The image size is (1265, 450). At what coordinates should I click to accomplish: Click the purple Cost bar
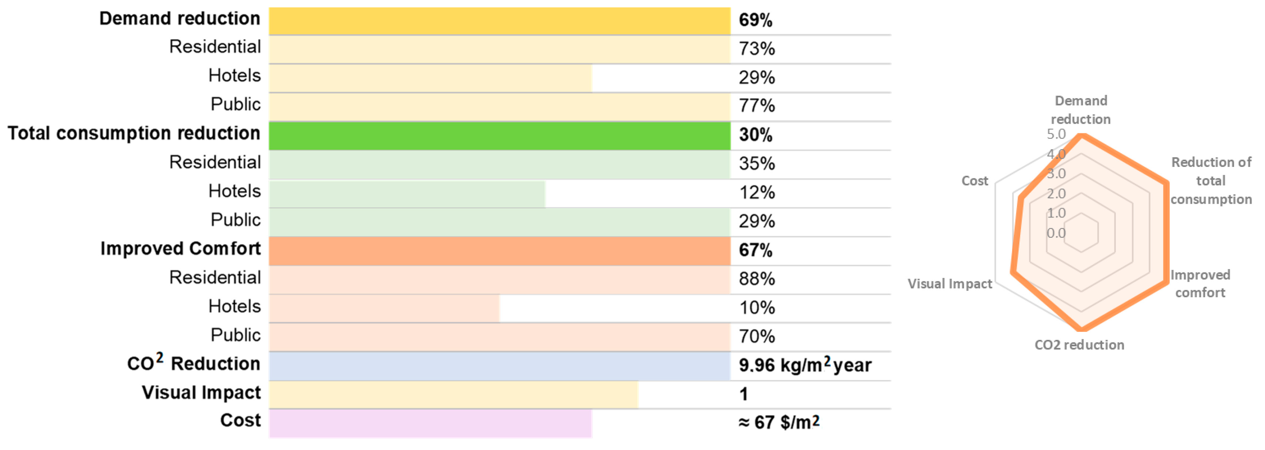(x=430, y=423)
